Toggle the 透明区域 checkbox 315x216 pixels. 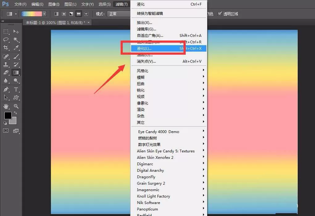220,14
